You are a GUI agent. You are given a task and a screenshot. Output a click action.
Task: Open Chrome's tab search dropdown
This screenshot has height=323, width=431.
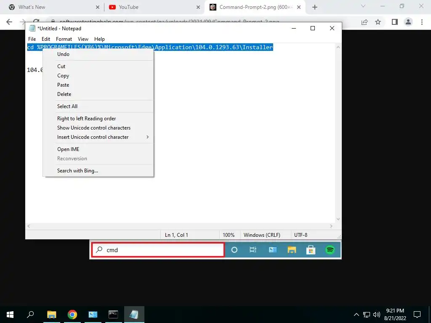coord(363,6)
